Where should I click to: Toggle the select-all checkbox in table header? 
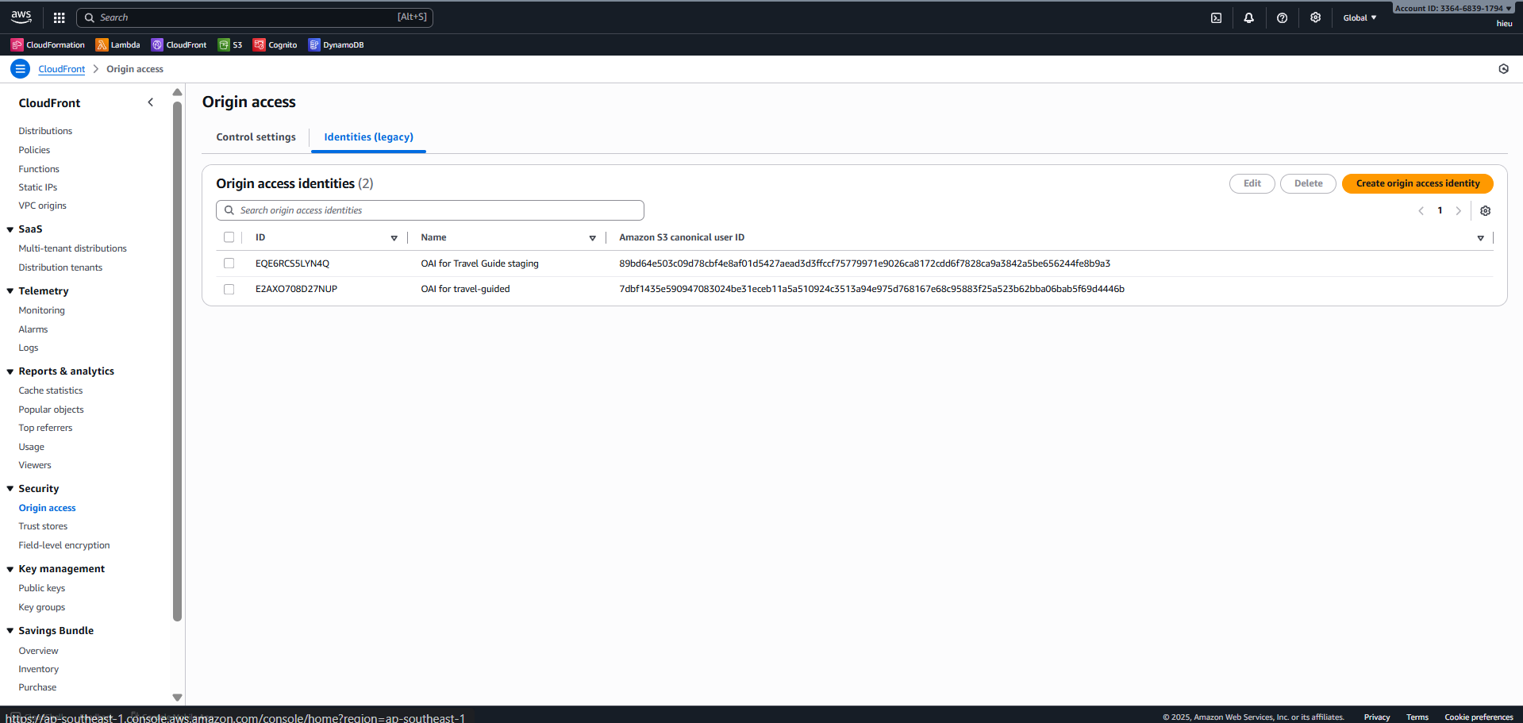tap(229, 237)
